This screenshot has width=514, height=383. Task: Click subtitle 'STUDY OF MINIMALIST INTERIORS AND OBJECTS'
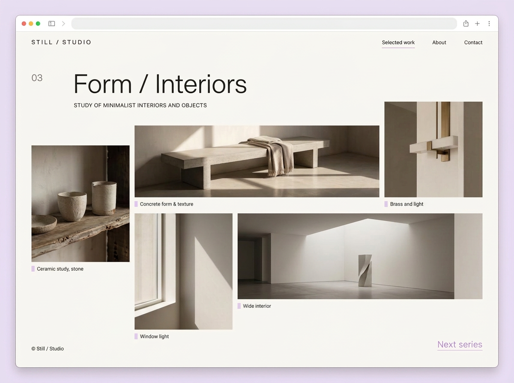click(x=140, y=105)
